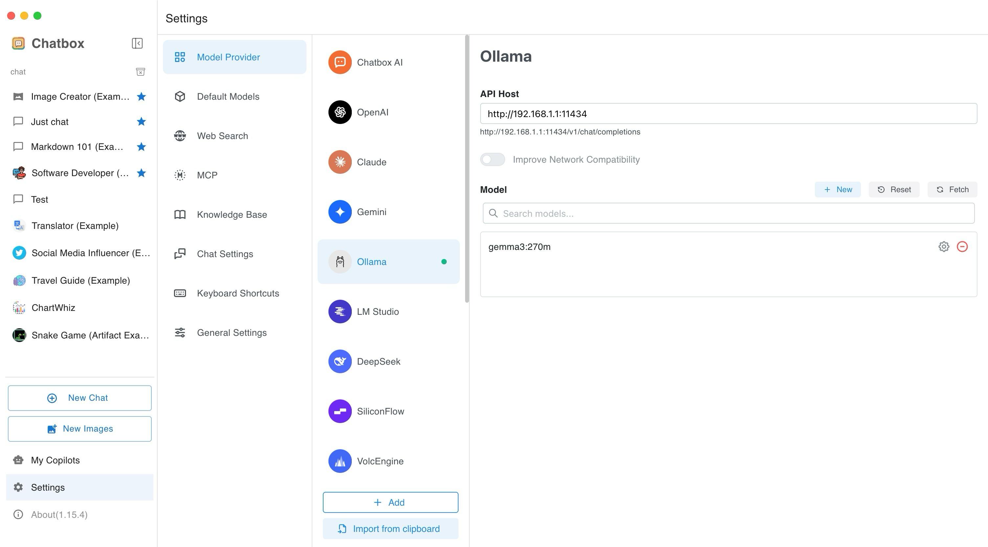
Task: Add a new model provider
Action: coord(390,502)
